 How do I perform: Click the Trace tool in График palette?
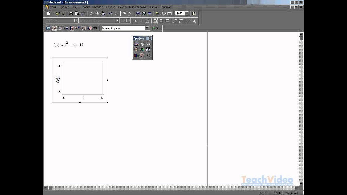tap(148, 44)
